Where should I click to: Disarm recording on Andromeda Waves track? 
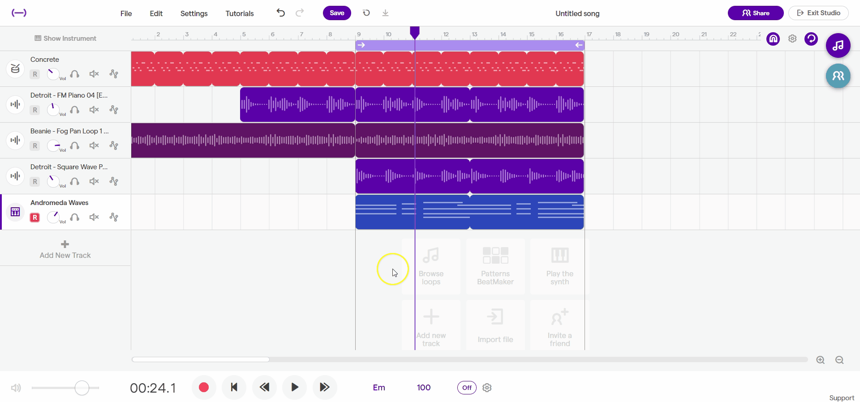point(35,218)
